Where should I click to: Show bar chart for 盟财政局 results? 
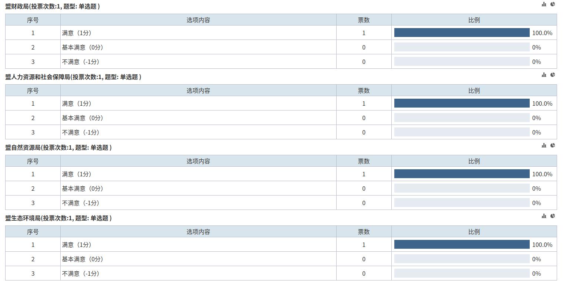(x=544, y=4)
